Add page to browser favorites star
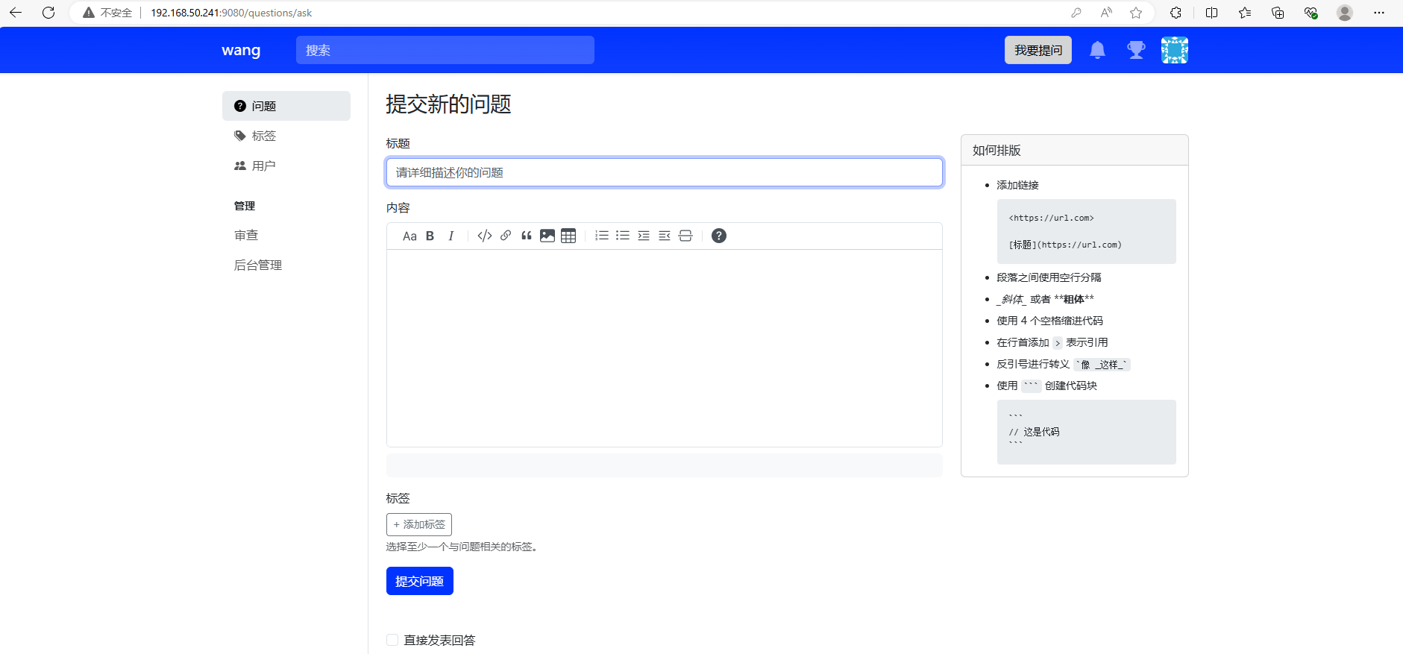 click(1136, 13)
